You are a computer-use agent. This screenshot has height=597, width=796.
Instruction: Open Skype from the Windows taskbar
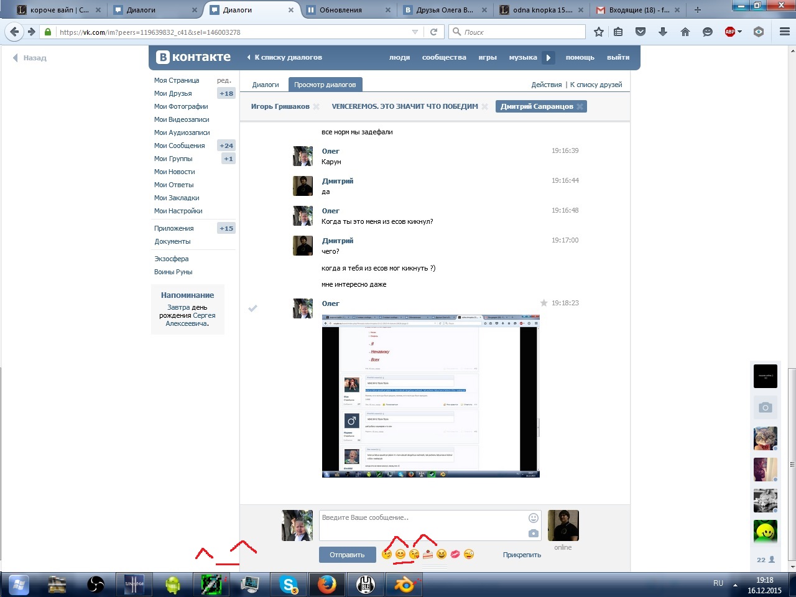(x=289, y=585)
